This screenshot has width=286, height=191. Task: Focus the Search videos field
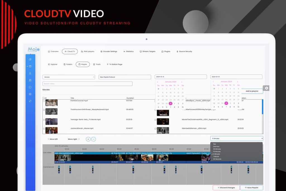coord(87,84)
